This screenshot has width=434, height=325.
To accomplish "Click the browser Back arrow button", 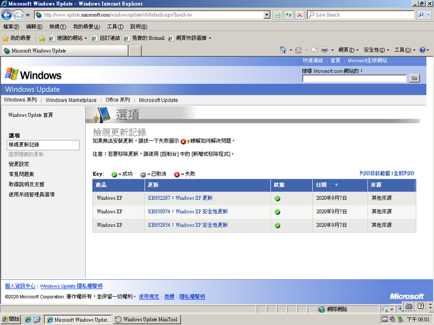I will (7, 15).
